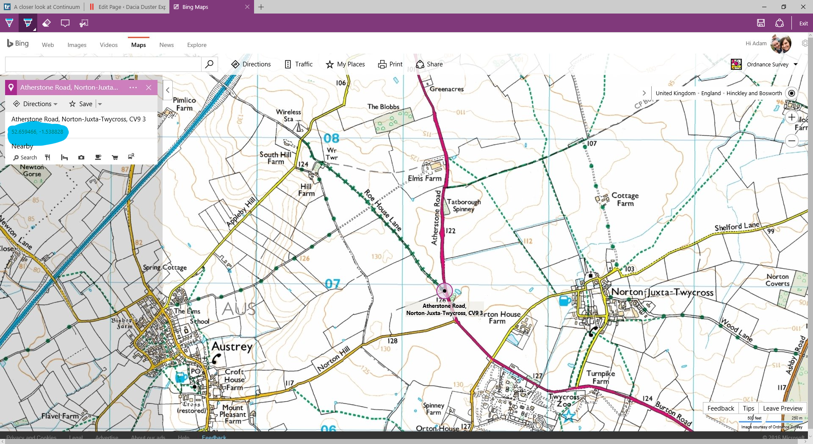Find nearby attractions via camera icon

(81, 157)
